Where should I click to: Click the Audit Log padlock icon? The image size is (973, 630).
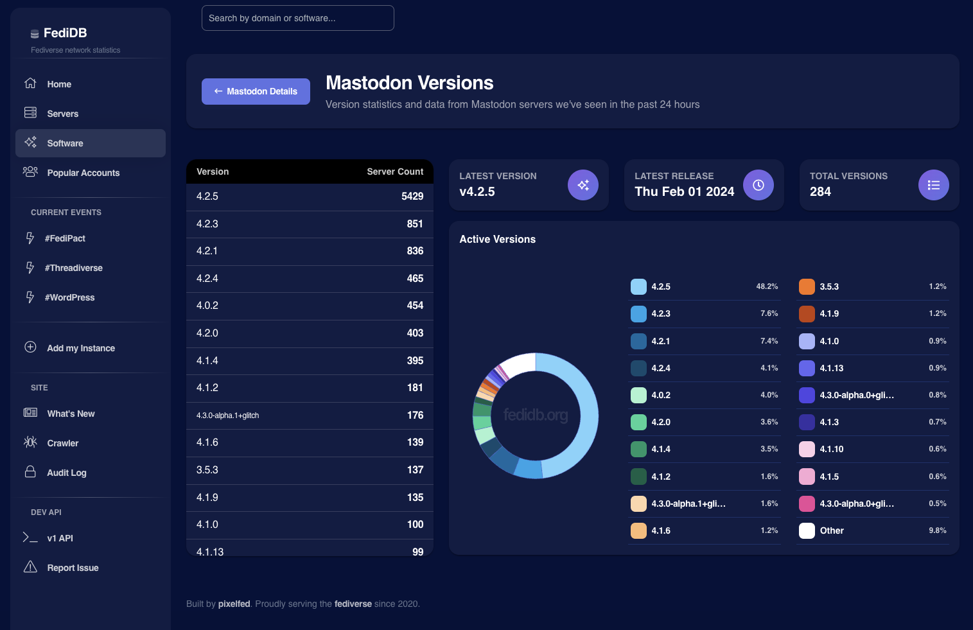tap(30, 472)
